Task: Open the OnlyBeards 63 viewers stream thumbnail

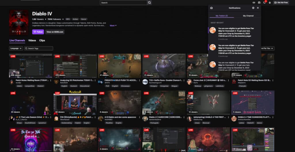Action: coord(75,103)
